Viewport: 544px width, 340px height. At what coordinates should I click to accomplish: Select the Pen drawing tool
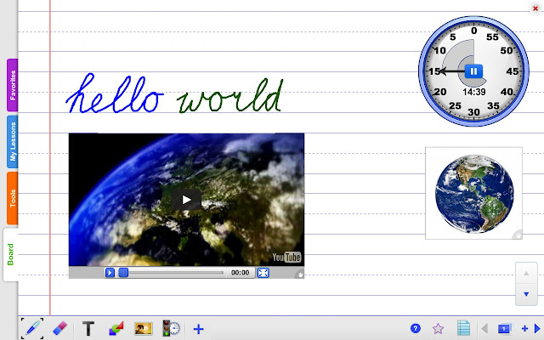click(32, 328)
